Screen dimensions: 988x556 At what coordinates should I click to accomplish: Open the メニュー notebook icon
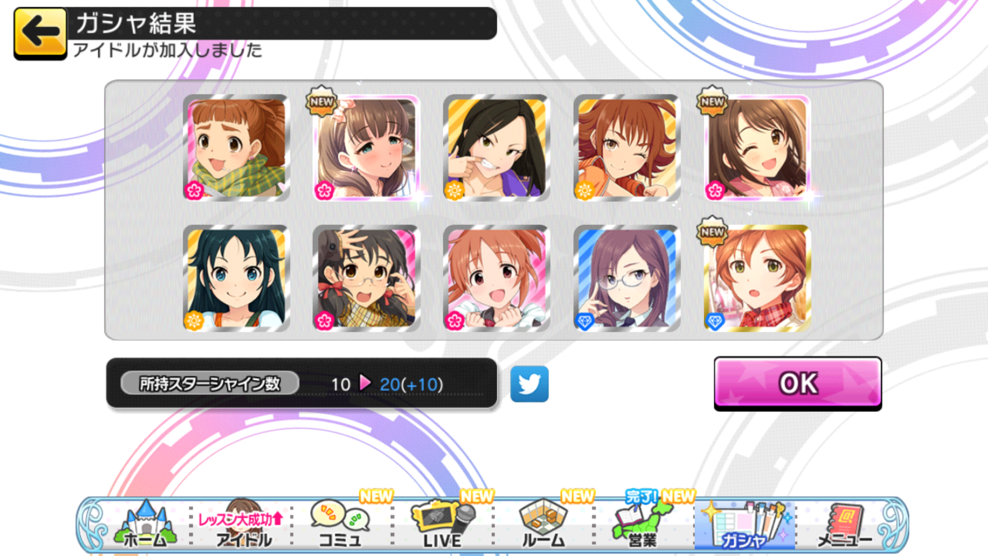tap(844, 524)
